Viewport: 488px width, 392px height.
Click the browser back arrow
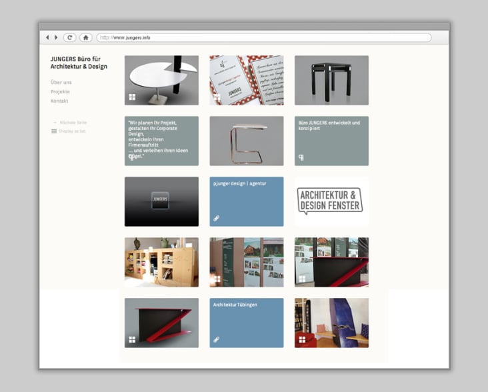click(x=47, y=37)
